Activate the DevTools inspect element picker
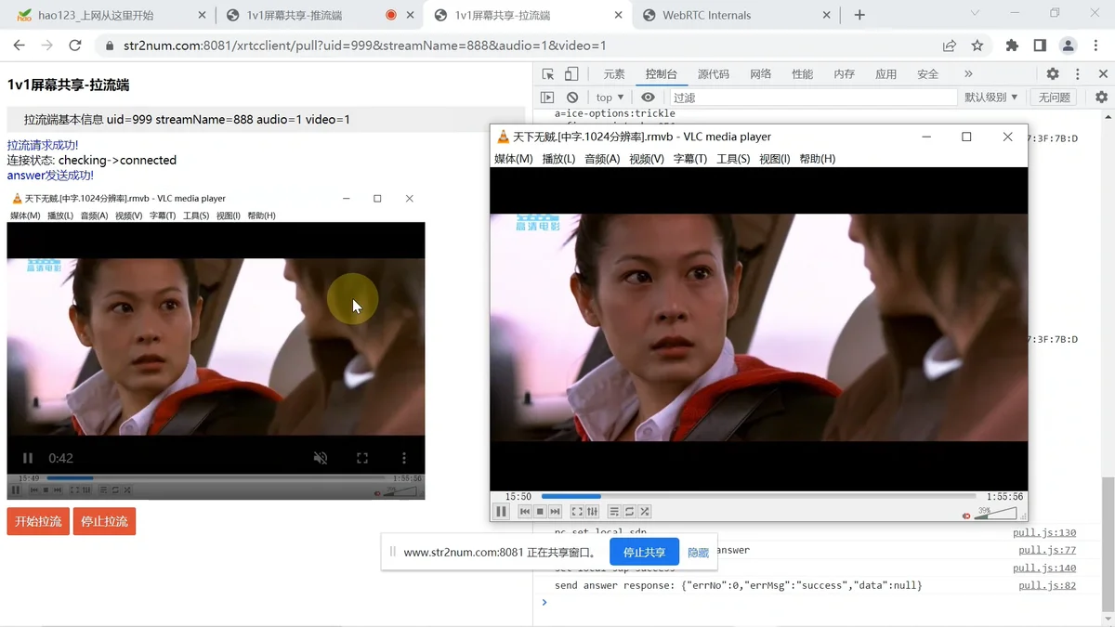Screen dimensions: 1115x627 tap(548, 74)
